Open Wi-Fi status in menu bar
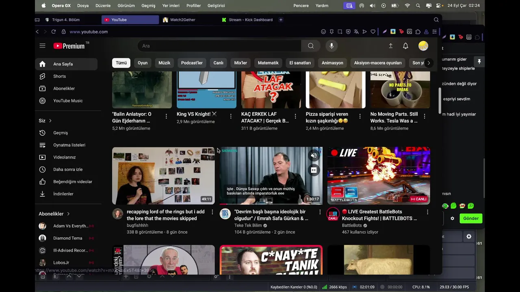 [x=407, y=6]
